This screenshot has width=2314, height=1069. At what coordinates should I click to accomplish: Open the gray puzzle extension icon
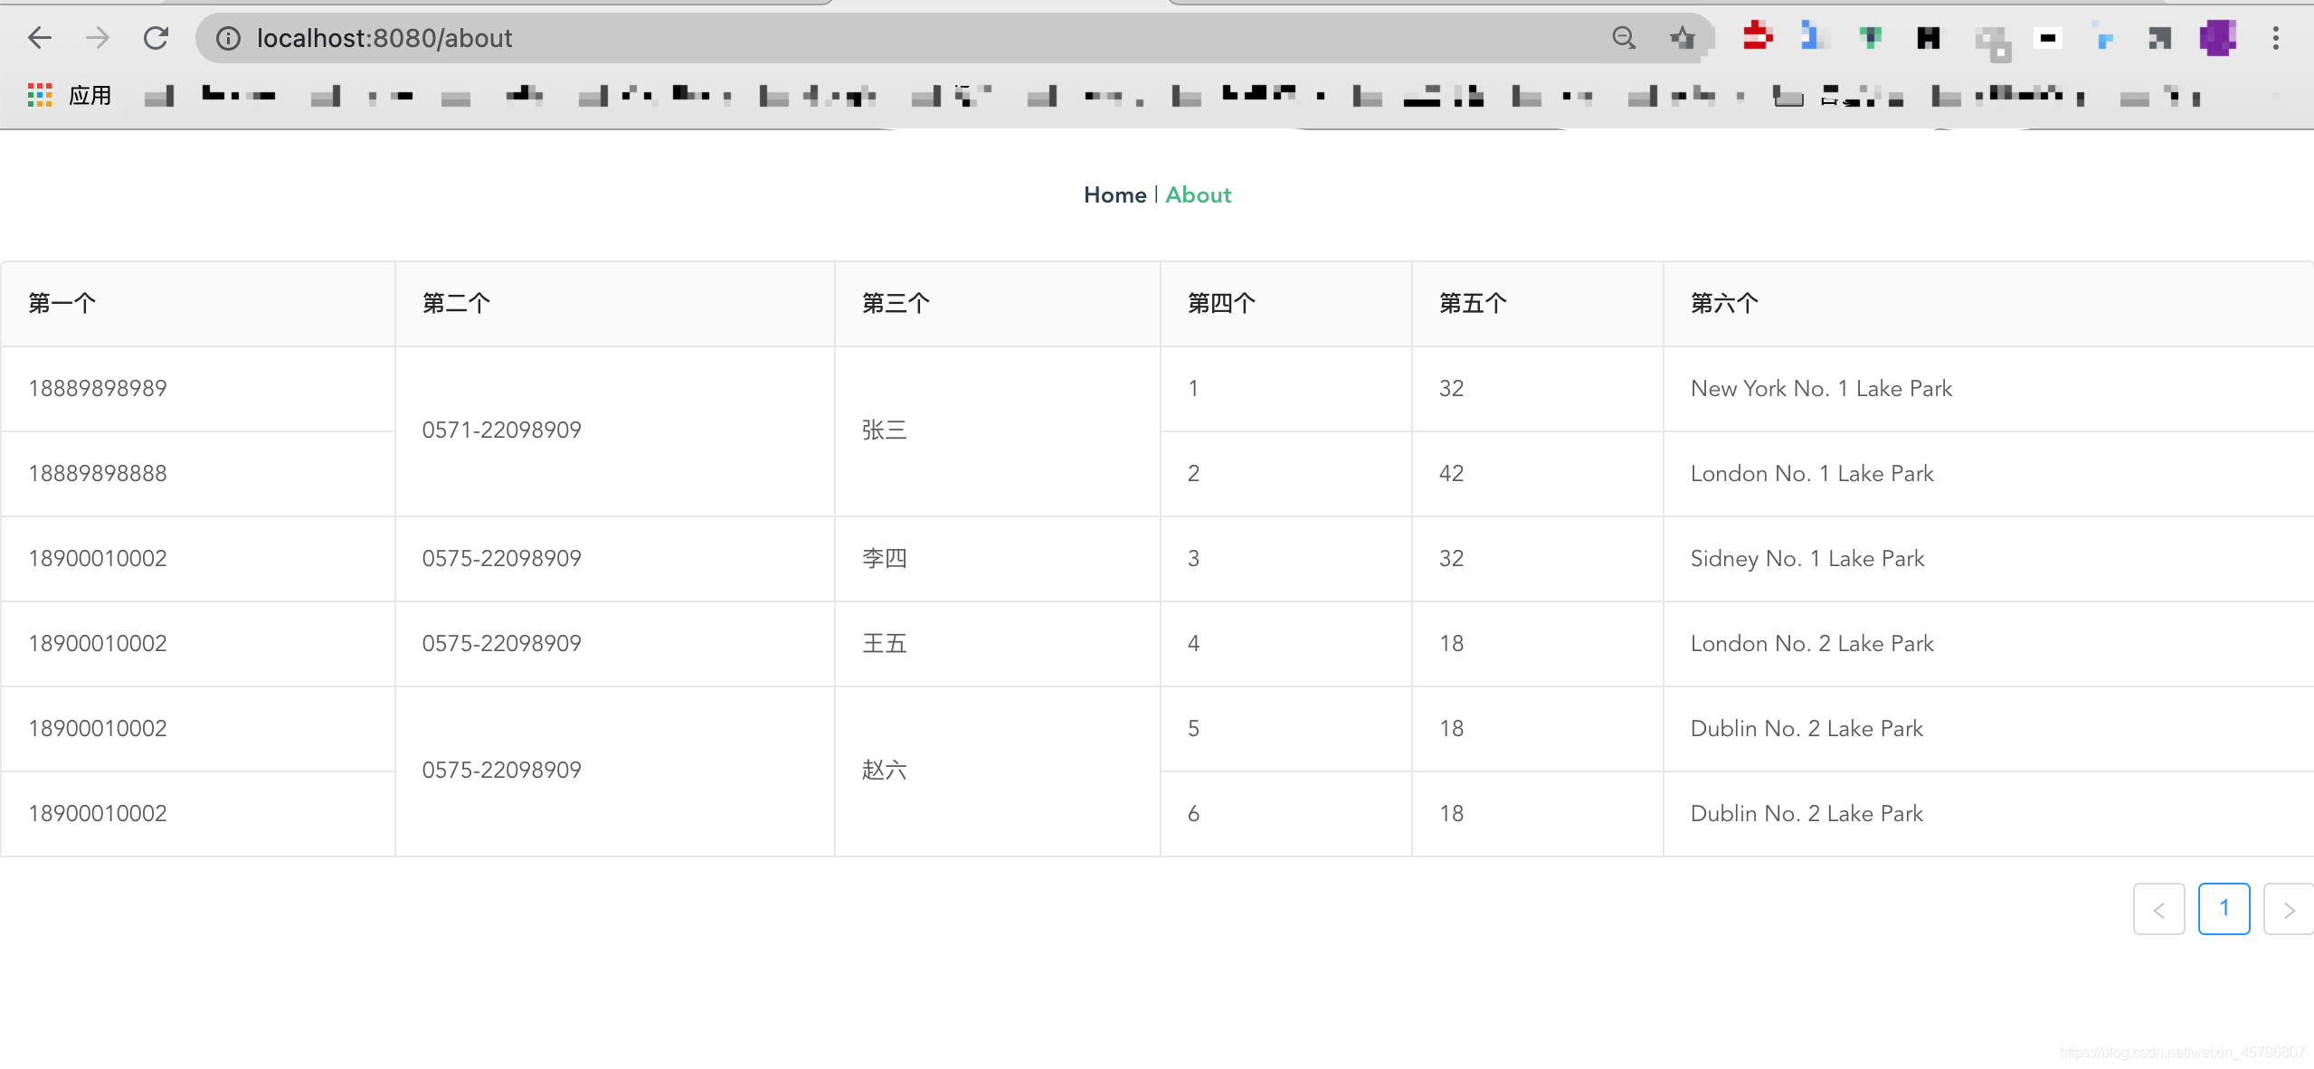(1992, 42)
